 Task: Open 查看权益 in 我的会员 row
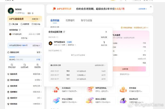tap(37, 74)
